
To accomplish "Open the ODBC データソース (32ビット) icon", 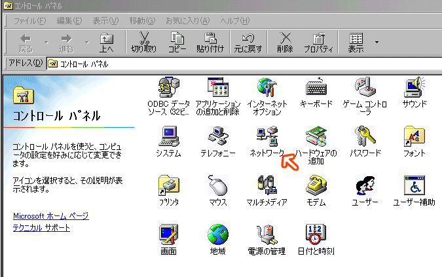I will (168, 87).
